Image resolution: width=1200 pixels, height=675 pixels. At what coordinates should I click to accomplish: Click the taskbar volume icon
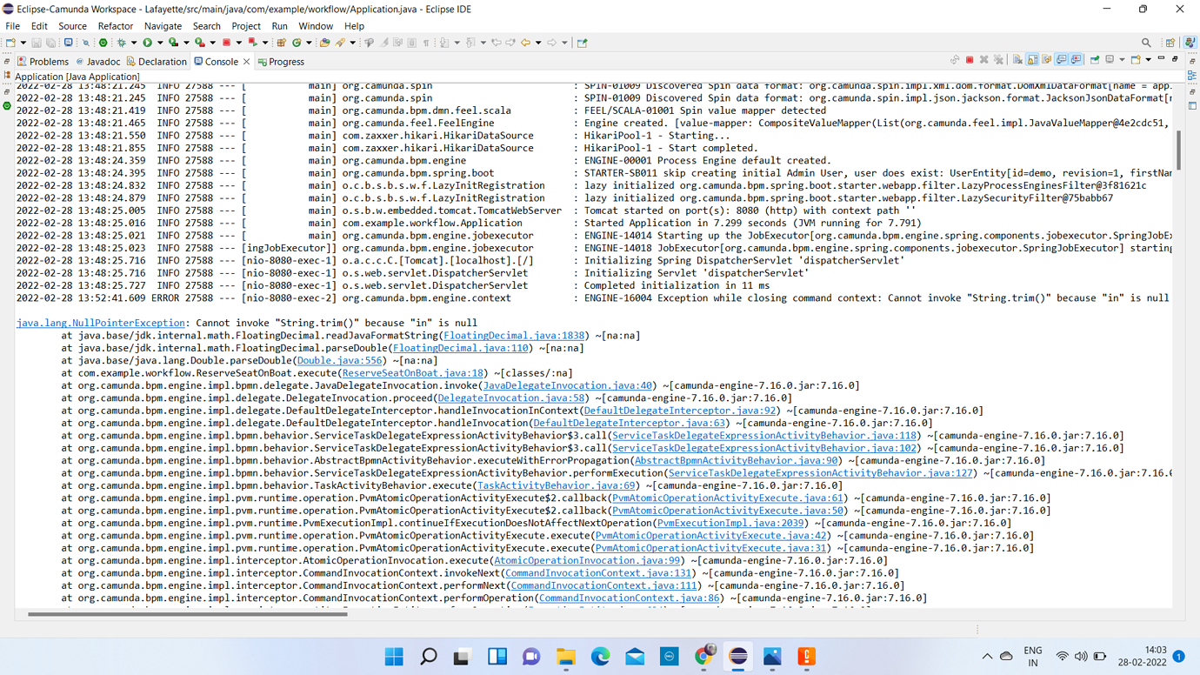[x=1081, y=657]
